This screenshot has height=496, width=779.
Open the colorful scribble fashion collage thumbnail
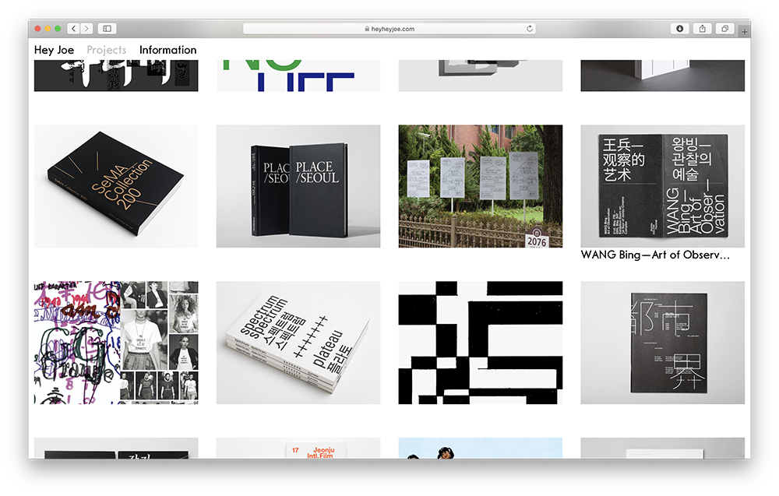pos(116,343)
